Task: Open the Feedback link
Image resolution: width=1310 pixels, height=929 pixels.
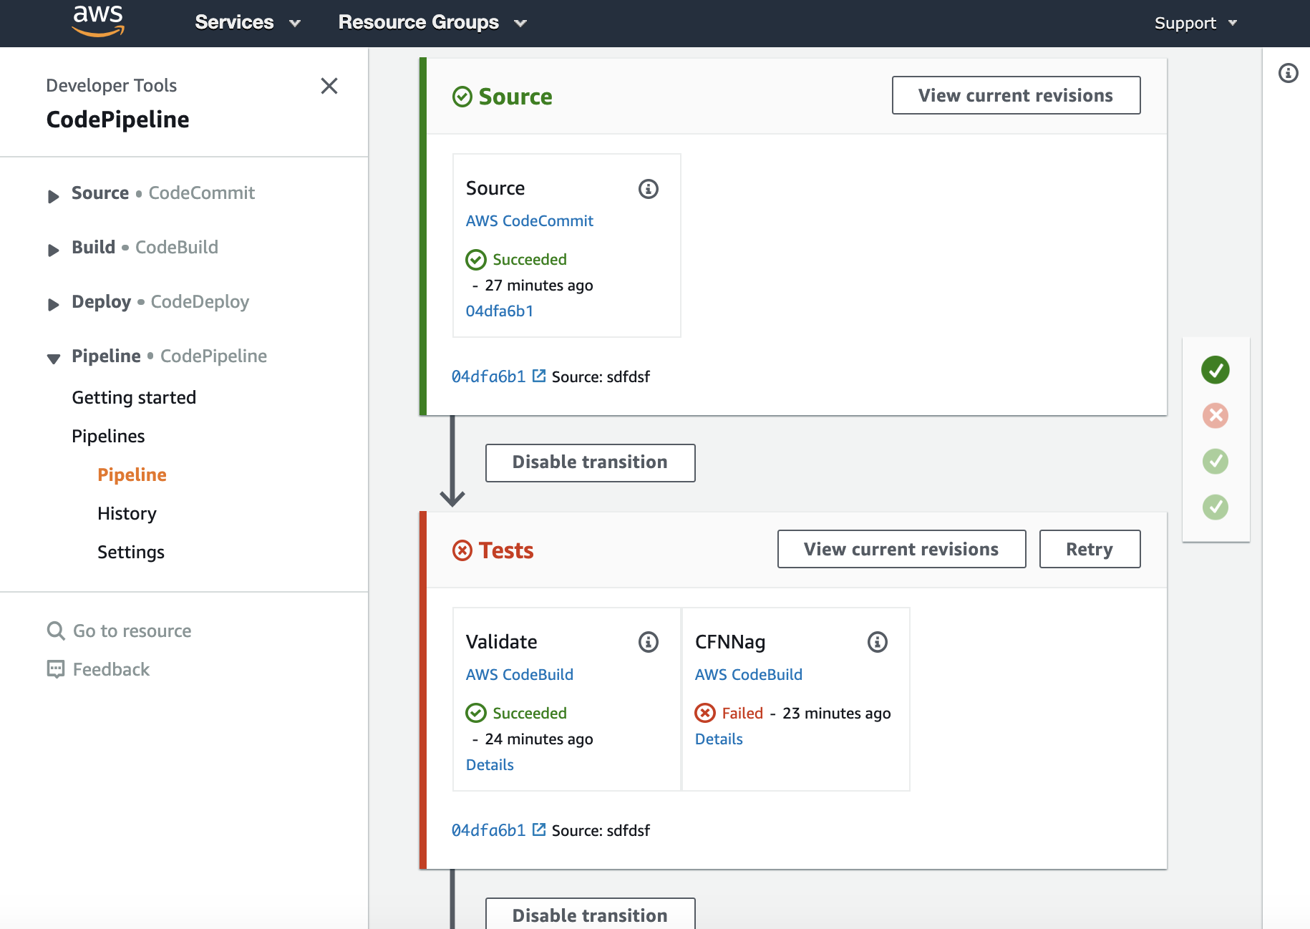Action: point(111,669)
